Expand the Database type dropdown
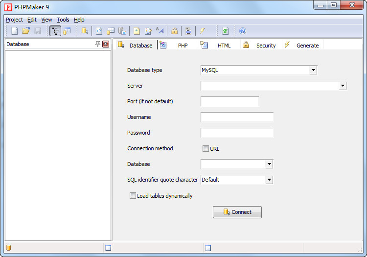The height and width of the screenshot is (257, 367). [313, 70]
